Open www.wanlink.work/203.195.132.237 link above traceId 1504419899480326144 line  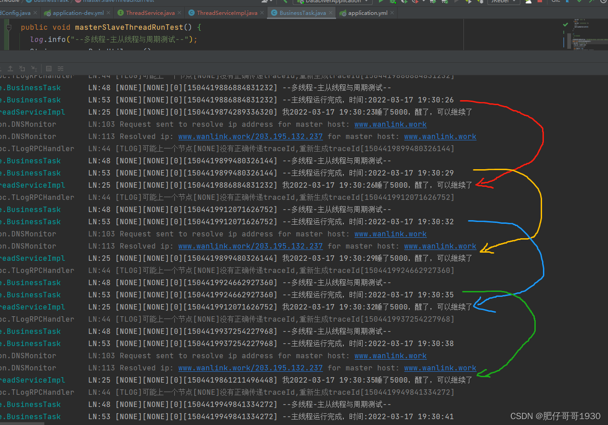[250, 137]
